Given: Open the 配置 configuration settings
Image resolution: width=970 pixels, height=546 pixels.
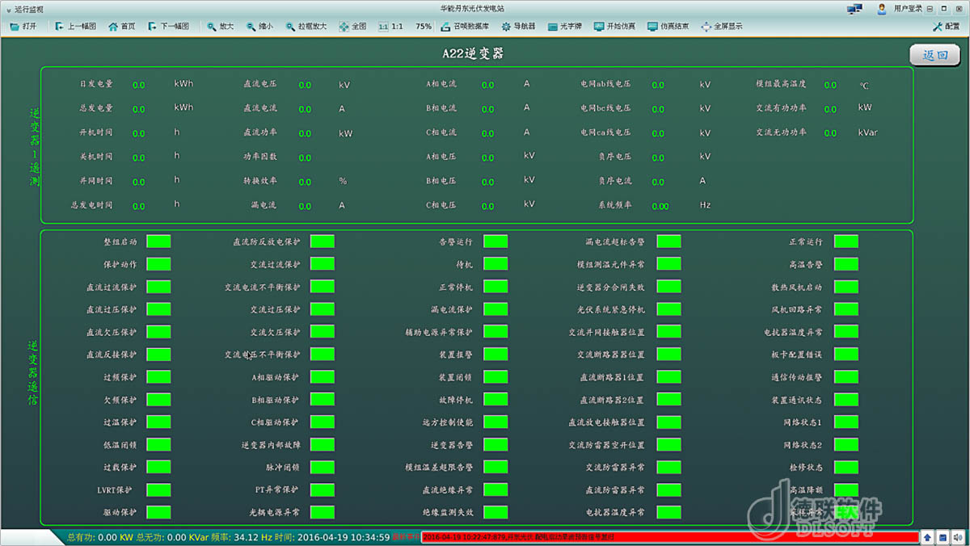Looking at the screenshot, I should [946, 26].
